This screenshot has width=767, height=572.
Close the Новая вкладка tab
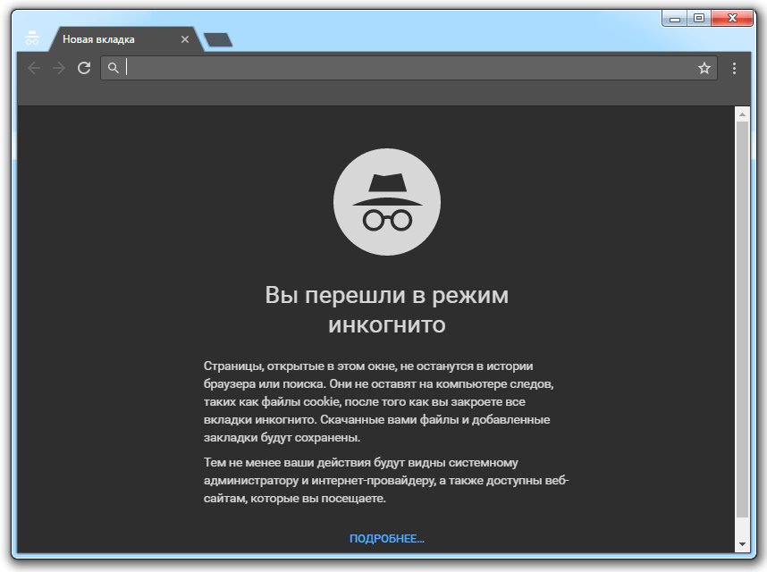tap(185, 39)
